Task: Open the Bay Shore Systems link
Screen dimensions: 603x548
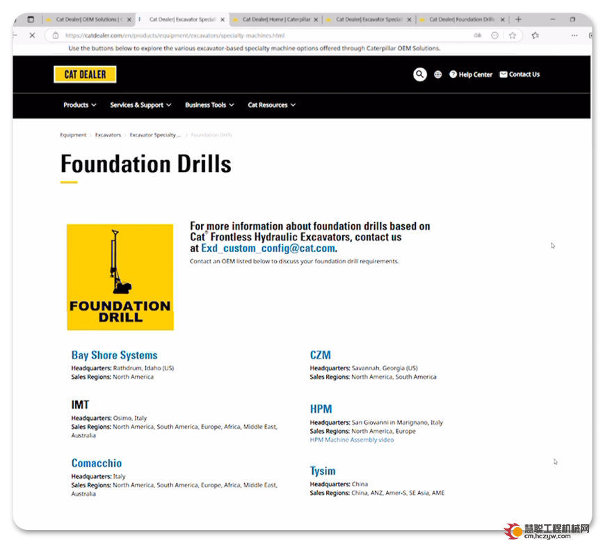Action: [x=114, y=355]
